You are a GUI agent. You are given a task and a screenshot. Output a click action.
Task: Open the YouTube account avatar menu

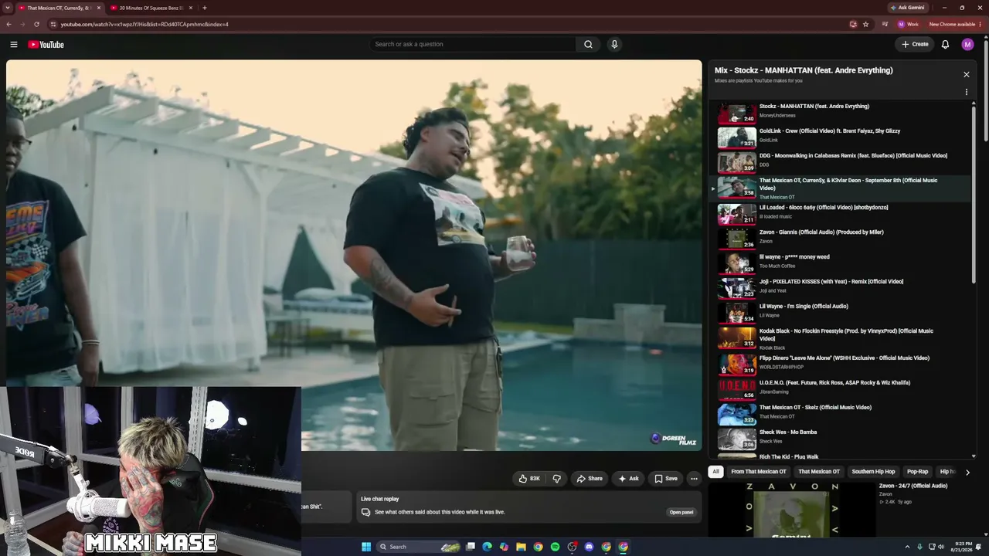pyautogui.click(x=967, y=44)
